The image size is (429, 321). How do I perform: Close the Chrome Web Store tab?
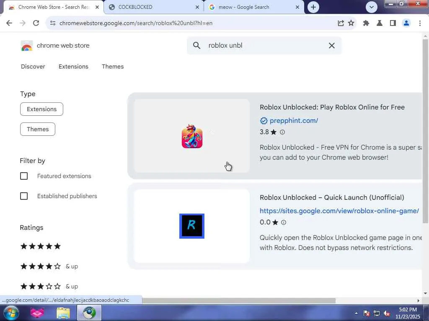pyautogui.click(x=97, y=8)
